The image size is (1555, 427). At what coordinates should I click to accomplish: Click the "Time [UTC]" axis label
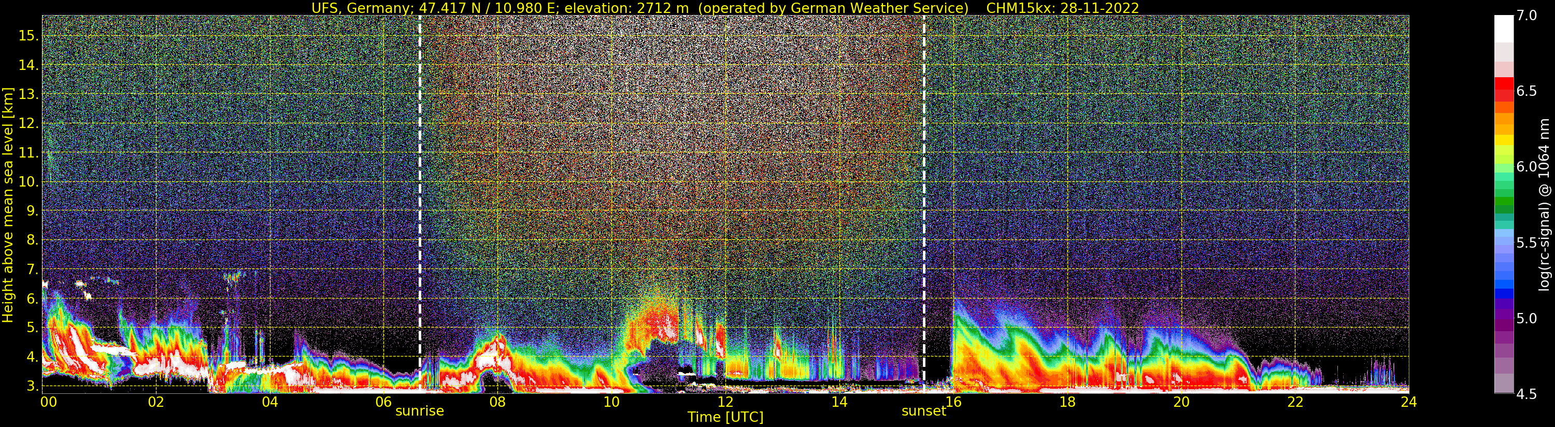[725, 417]
